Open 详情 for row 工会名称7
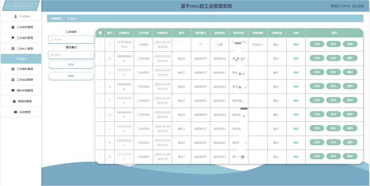 pyautogui.click(x=317, y=72)
